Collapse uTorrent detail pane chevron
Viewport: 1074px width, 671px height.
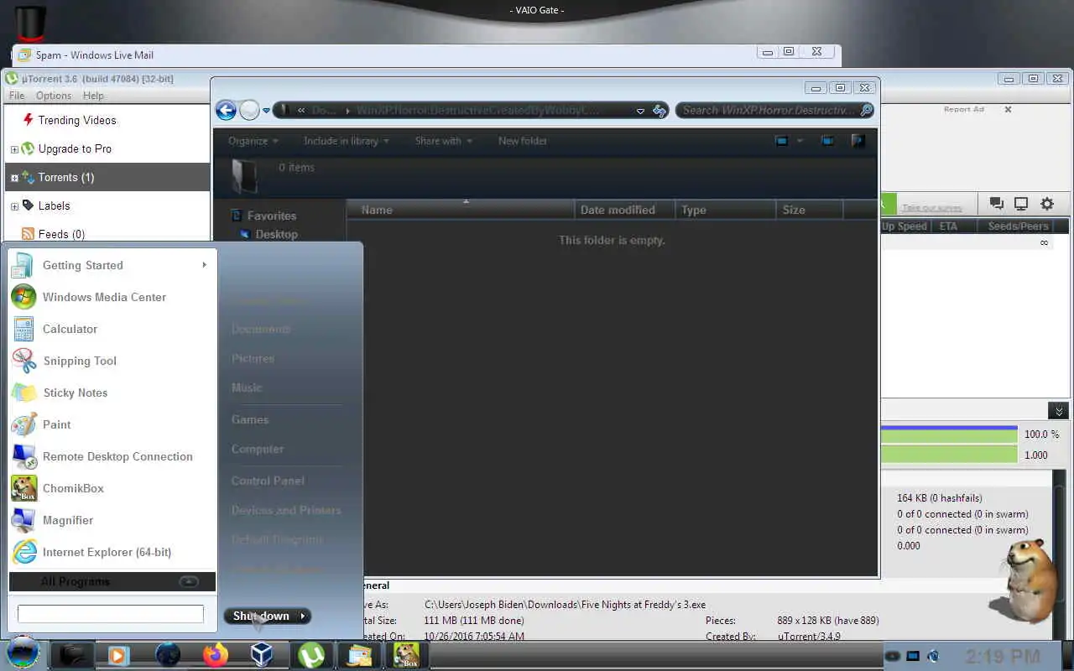click(x=1058, y=411)
